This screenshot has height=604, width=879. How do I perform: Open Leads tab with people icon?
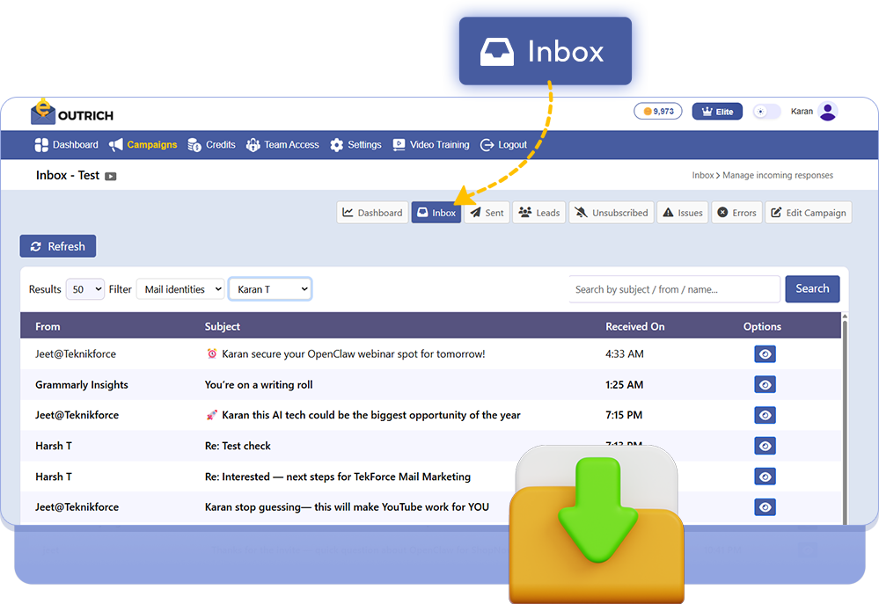point(539,213)
